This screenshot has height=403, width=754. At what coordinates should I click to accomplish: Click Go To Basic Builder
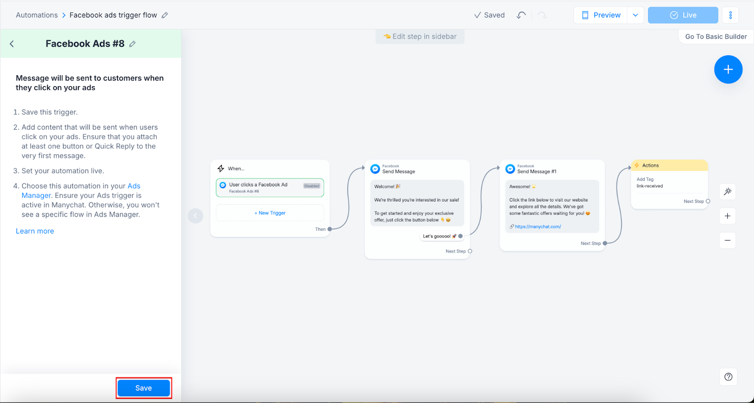pyautogui.click(x=716, y=37)
